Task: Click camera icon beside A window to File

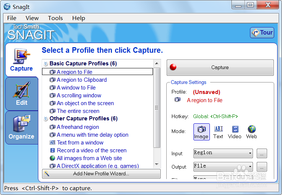Action: tap(52, 88)
